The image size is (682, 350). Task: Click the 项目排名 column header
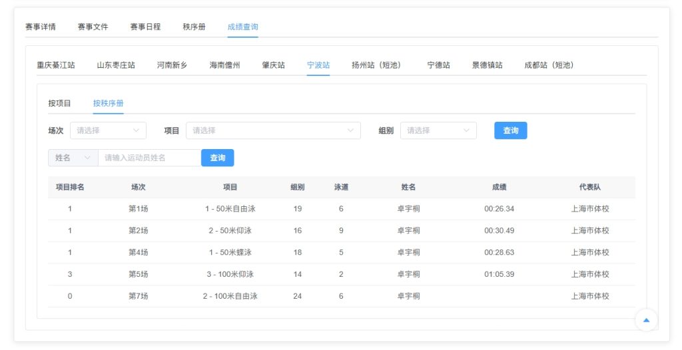[70, 187]
